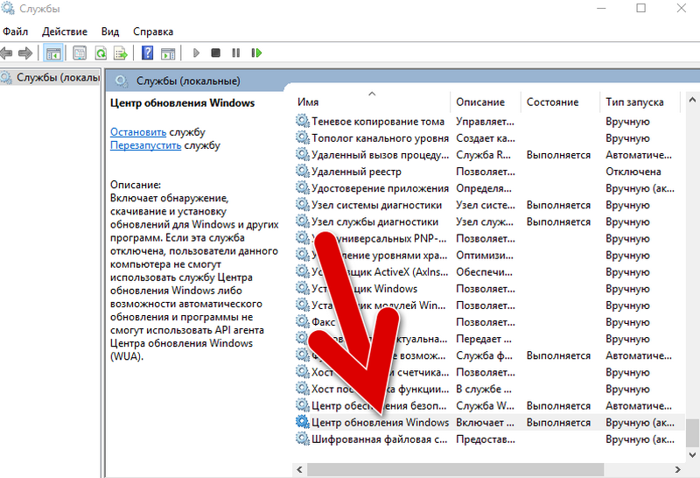Sort by the Имя column header
The width and height of the screenshot is (700, 478).
tap(371, 102)
